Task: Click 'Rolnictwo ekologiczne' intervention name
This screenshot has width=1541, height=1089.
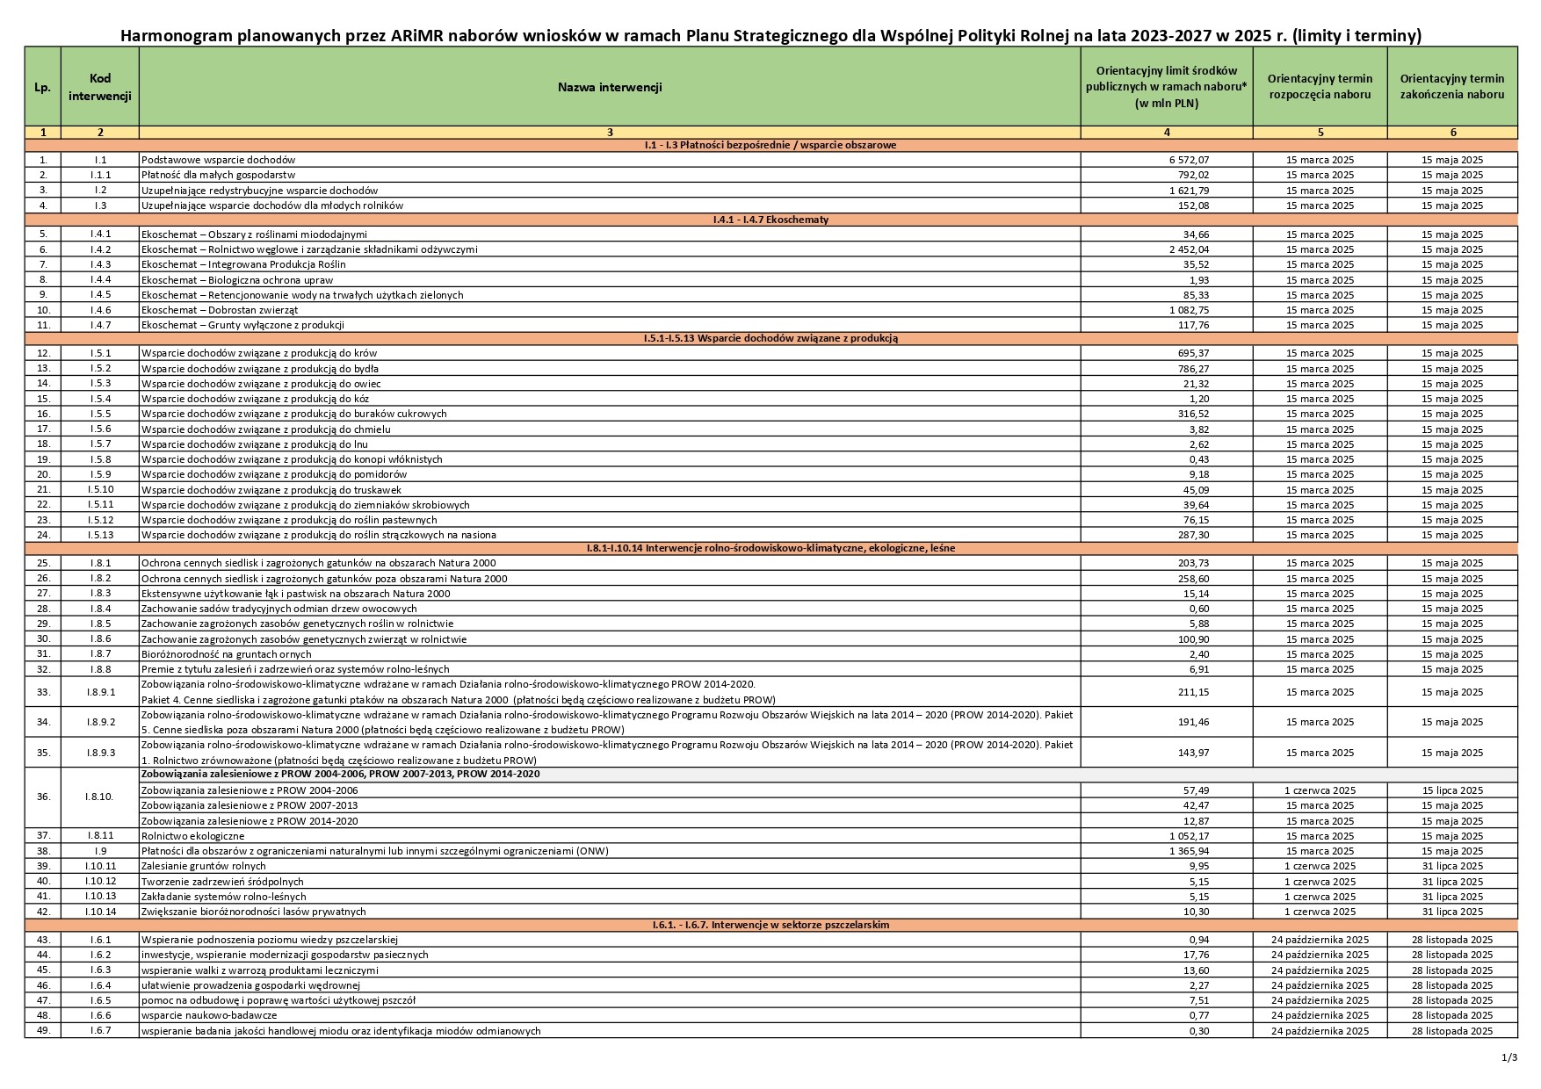Action: click(x=192, y=836)
